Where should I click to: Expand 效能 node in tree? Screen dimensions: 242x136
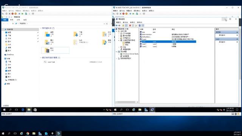point(119,47)
